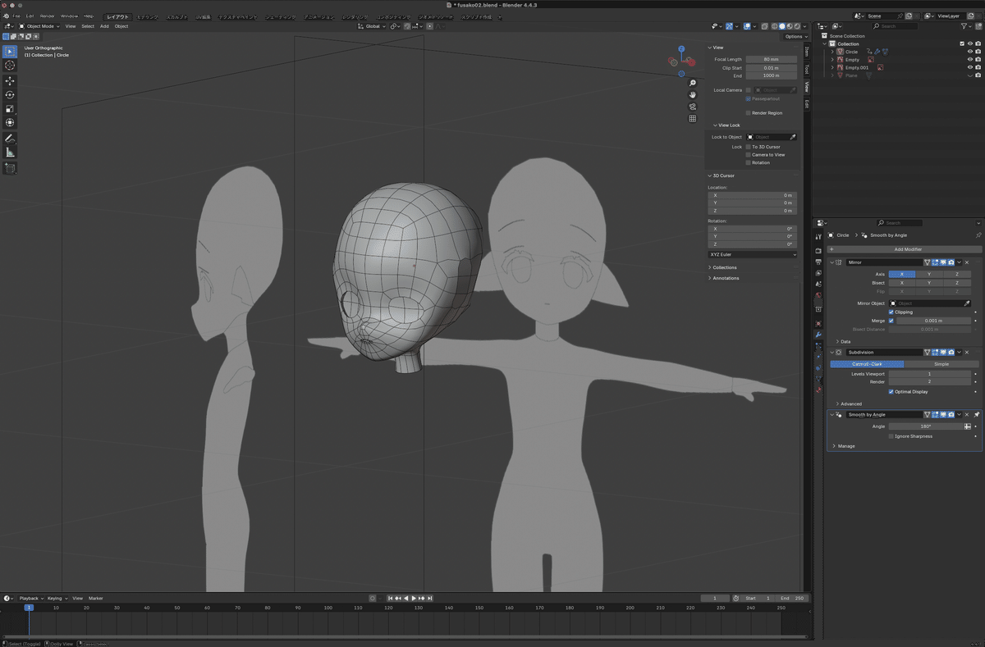Viewport: 985px width, 647px height.
Task: Uncheck Clipping in the Mirror modifier
Action: pos(891,312)
